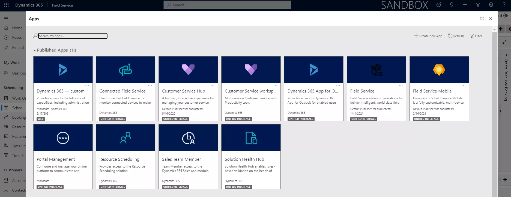The height and width of the screenshot is (197, 511).
Task: Click the Connected Field Service app icon
Action: [x=125, y=70]
